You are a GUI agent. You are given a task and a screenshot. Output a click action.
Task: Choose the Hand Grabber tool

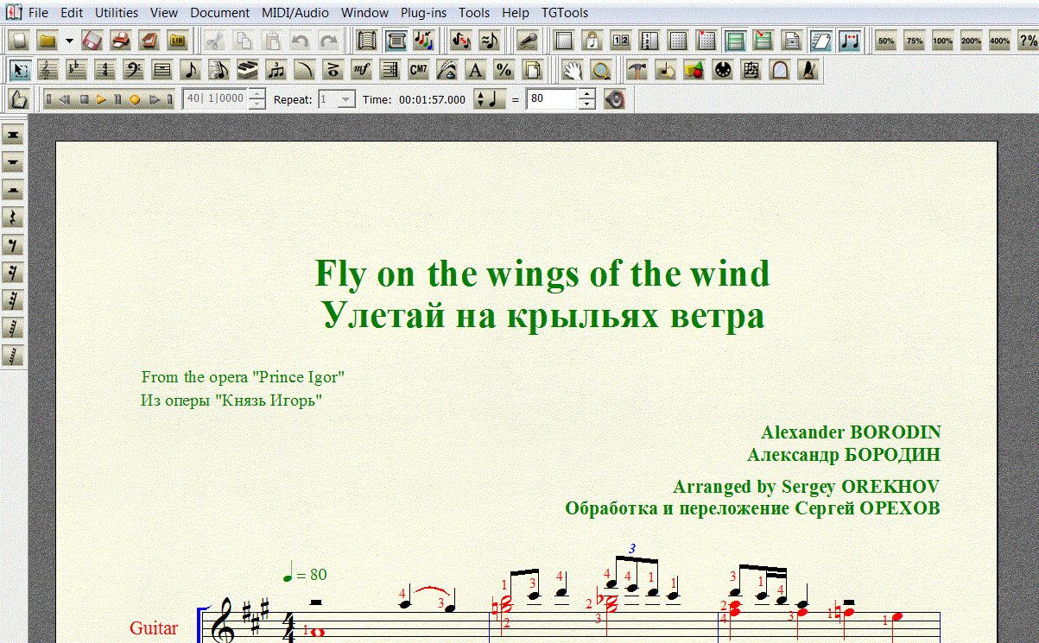point(573,70)
